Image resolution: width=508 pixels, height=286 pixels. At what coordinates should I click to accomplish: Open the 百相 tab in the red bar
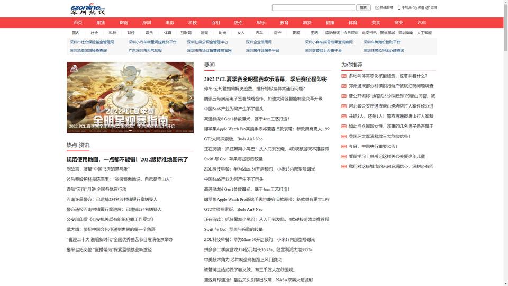pos(215,23)
